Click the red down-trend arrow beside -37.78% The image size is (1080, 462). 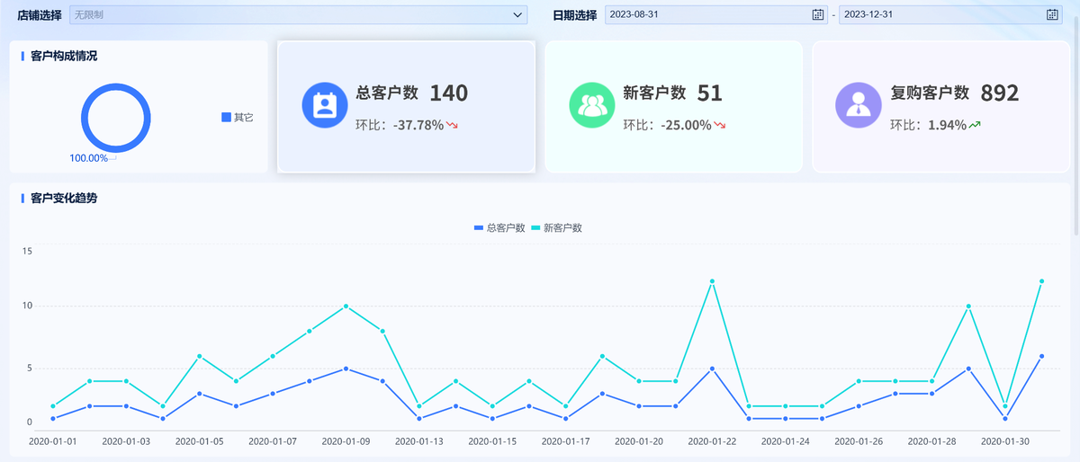point(452,125)
